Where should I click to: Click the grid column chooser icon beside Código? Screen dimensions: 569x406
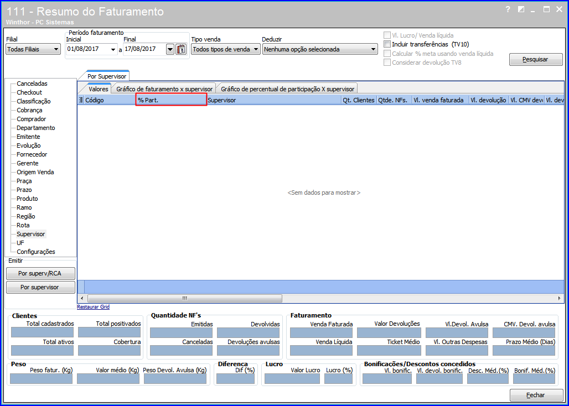pyautogui.click(x=81, y=101)
